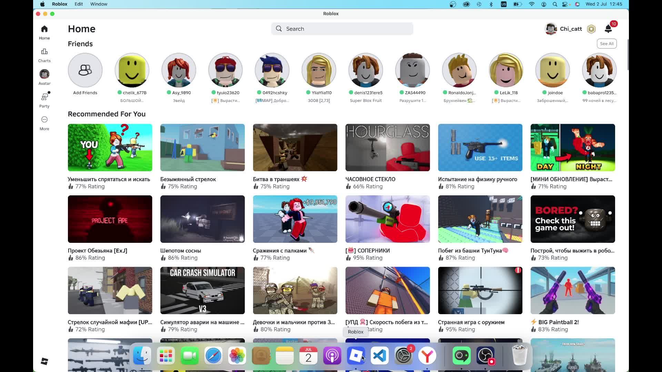Click the title 'Безымянный стрелок'
This screenshot has width=662, height=372.
[188, 179]
